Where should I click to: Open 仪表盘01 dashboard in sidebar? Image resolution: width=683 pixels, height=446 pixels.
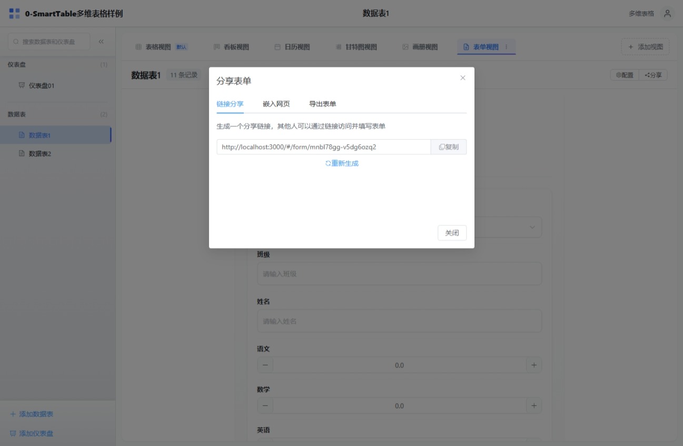pos(41,86)
